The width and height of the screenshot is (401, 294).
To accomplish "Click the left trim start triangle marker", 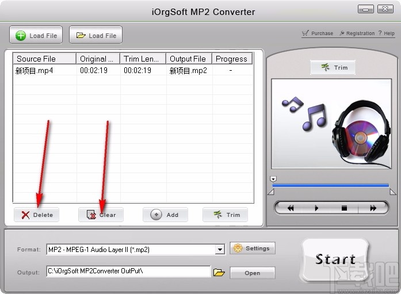I will tap(271, 192).
